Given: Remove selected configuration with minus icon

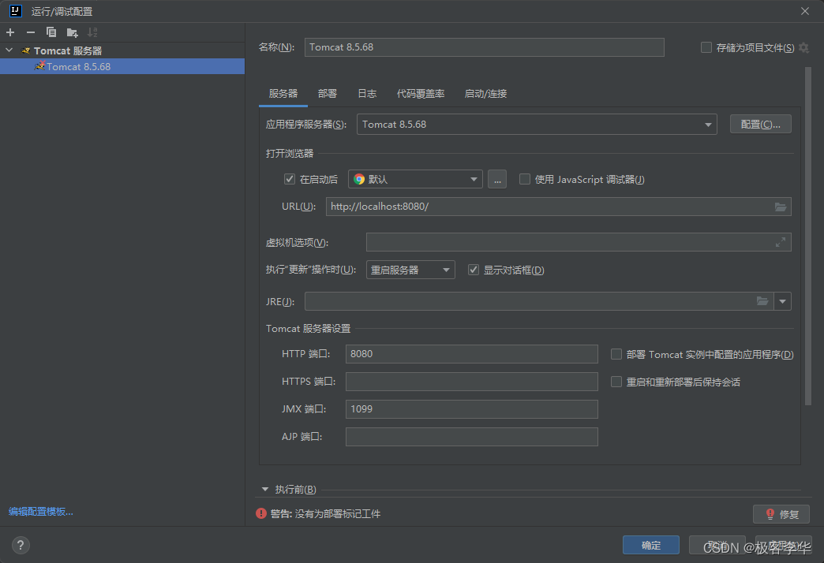Looking at the screenshot, I should (31, 32).
